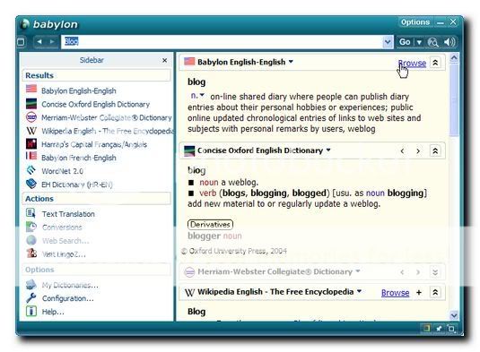Click the web search magnifier icon
The width and height of the screenshot is (480, 352).
tap(432, 42)
